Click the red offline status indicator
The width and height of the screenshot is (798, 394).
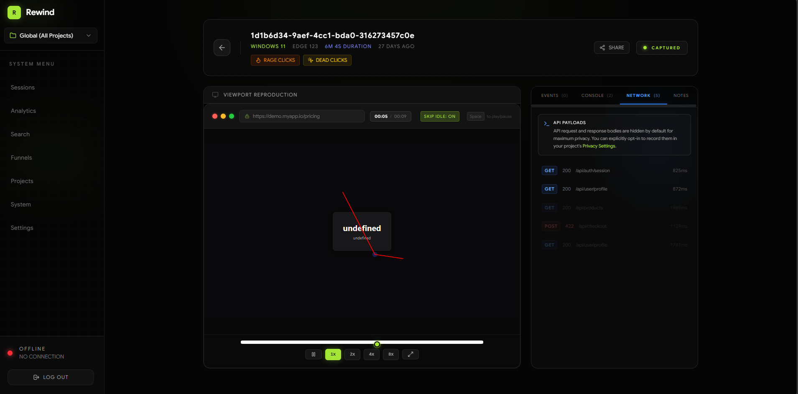coord(10,353)
